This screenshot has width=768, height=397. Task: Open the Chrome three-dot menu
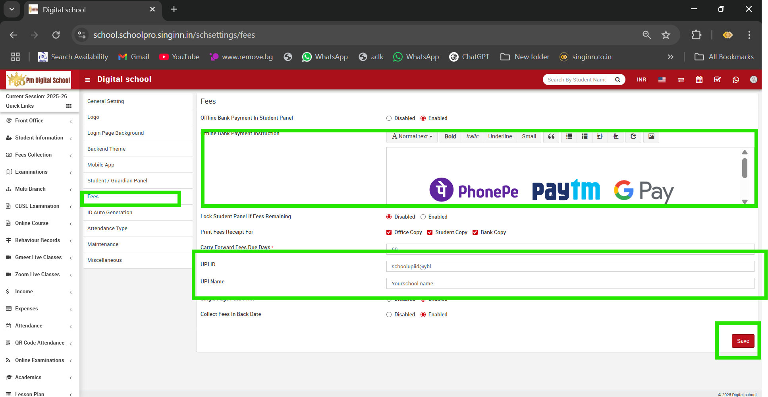[749, 35]
